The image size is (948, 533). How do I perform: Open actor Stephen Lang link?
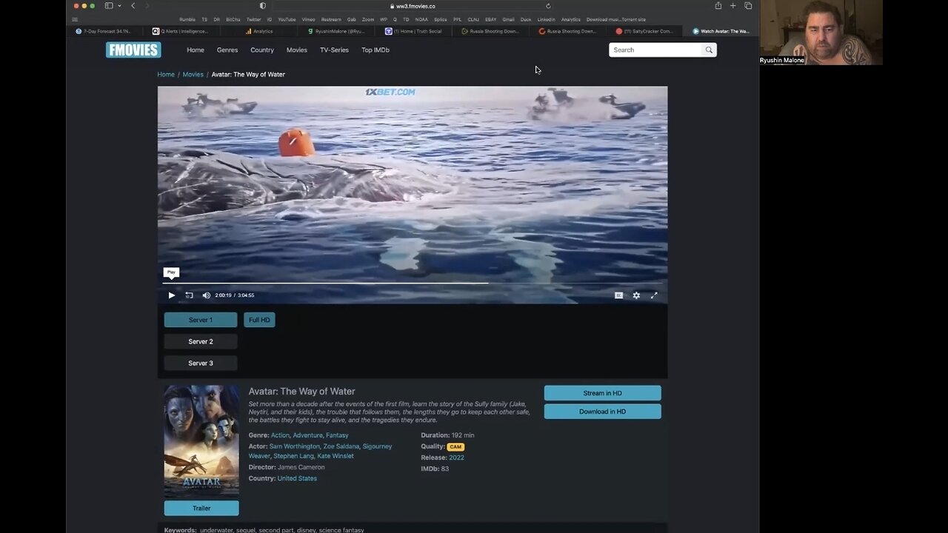pos(294,456)
